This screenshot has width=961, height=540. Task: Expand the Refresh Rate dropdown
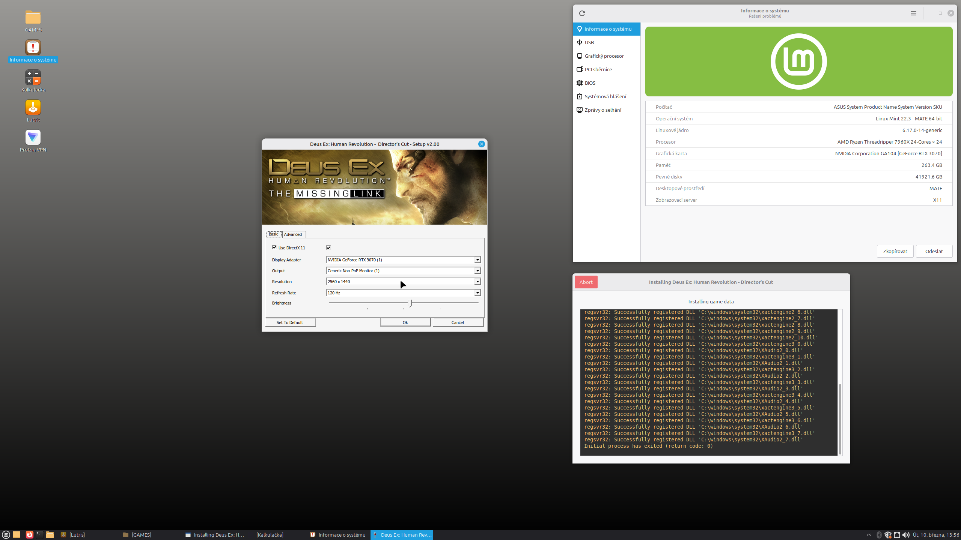pyautogui.click(x=477, y=293)
